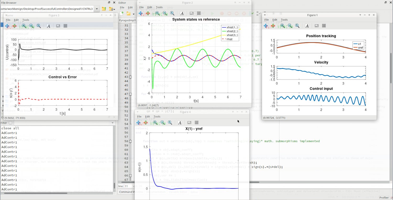Activate Zoom Out in Figure 1
The width and height of the screenshot is (393, 200).
290,26
